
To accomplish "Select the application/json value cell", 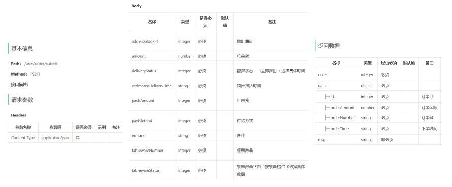I will coord(55,138).
